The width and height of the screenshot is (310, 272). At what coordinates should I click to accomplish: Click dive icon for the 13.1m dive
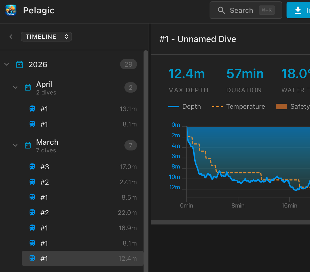click(x=32, y=109)
